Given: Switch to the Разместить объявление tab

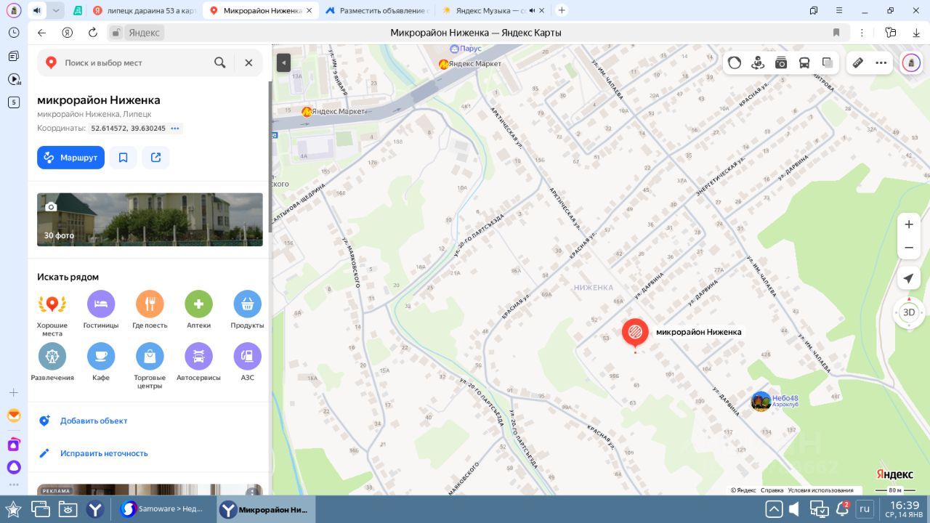Looking at the screenshot, I should [377, 11].
